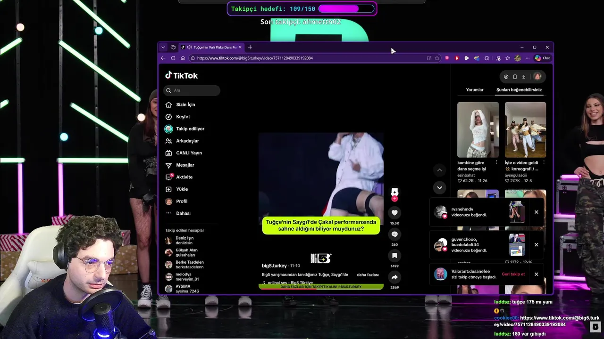Screen dimensions: 604x339
Task: Mute tab using speaker icon
Action: click(x=189, y=47)
